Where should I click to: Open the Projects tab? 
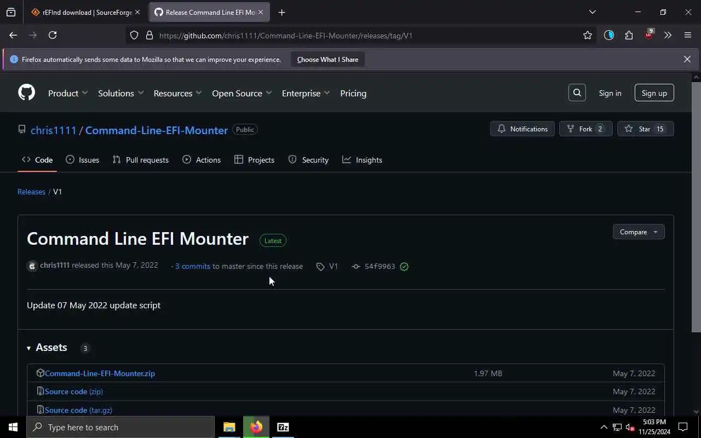coord(254,160)
